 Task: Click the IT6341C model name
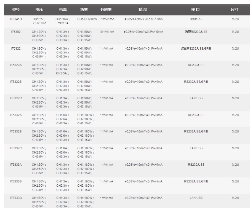(x=16, y=19)
